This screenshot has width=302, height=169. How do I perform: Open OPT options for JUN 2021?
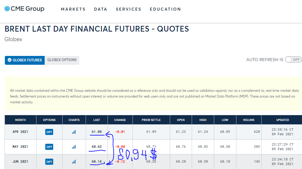[49, 162]
